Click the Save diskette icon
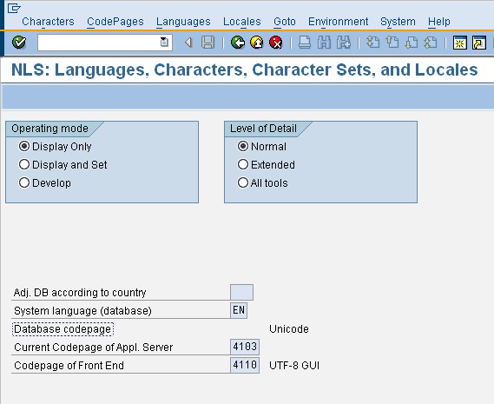 point(208,43)
